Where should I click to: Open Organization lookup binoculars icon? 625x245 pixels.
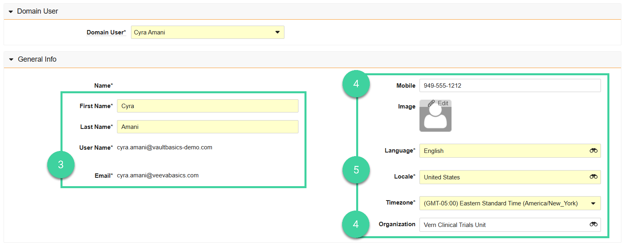pyautogui.click(x=593, y=225)
